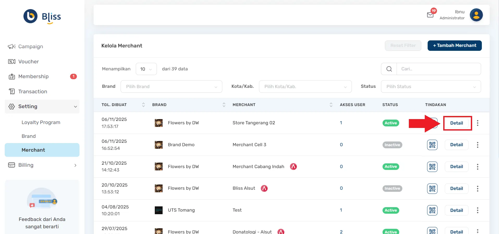Open the mail notifications envelope icon

pyautogui.click(x=430, y=15)
